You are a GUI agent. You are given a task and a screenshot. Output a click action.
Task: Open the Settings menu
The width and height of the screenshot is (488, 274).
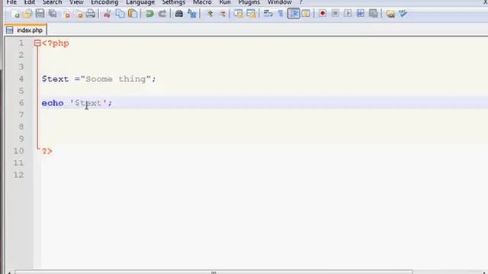174,2
